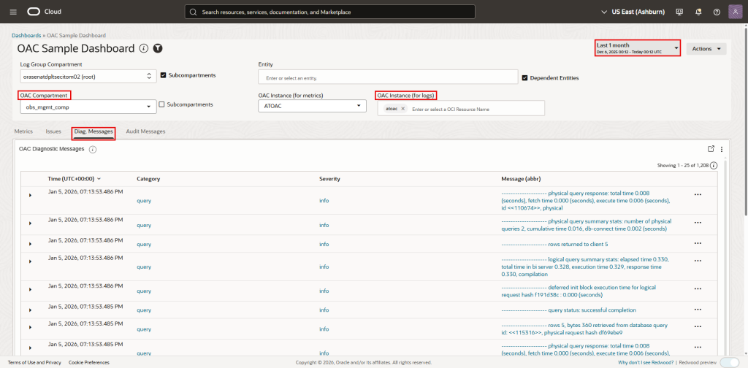748x368 pixels.
Task: Open the user profile avatar
Action: 734,12
